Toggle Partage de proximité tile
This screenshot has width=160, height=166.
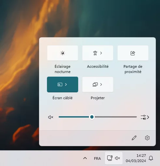133,53
